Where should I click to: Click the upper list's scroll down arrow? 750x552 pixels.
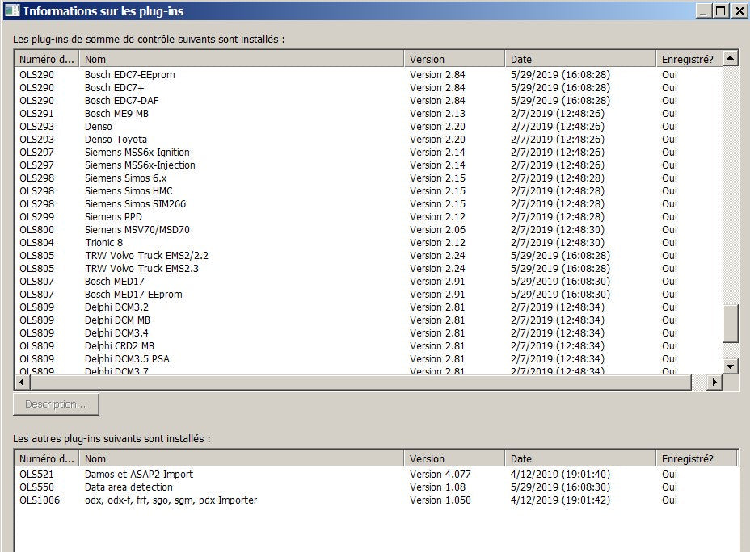731,366
